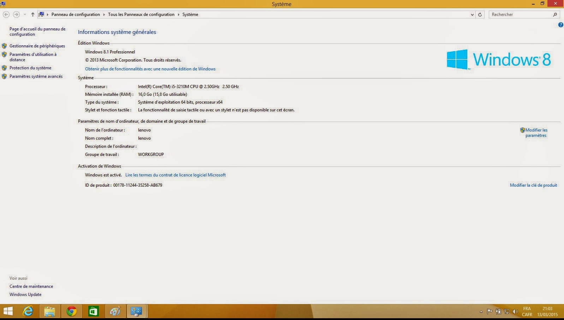Select Tous les Panneaux de configuration breadcrumb
This screenshot has height=320, width=564.
141,14
